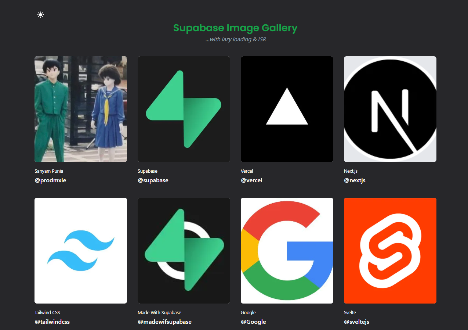The image size is (468, 330).
Task: Toggle light mode with the sun icon
Action: (40, 15)
